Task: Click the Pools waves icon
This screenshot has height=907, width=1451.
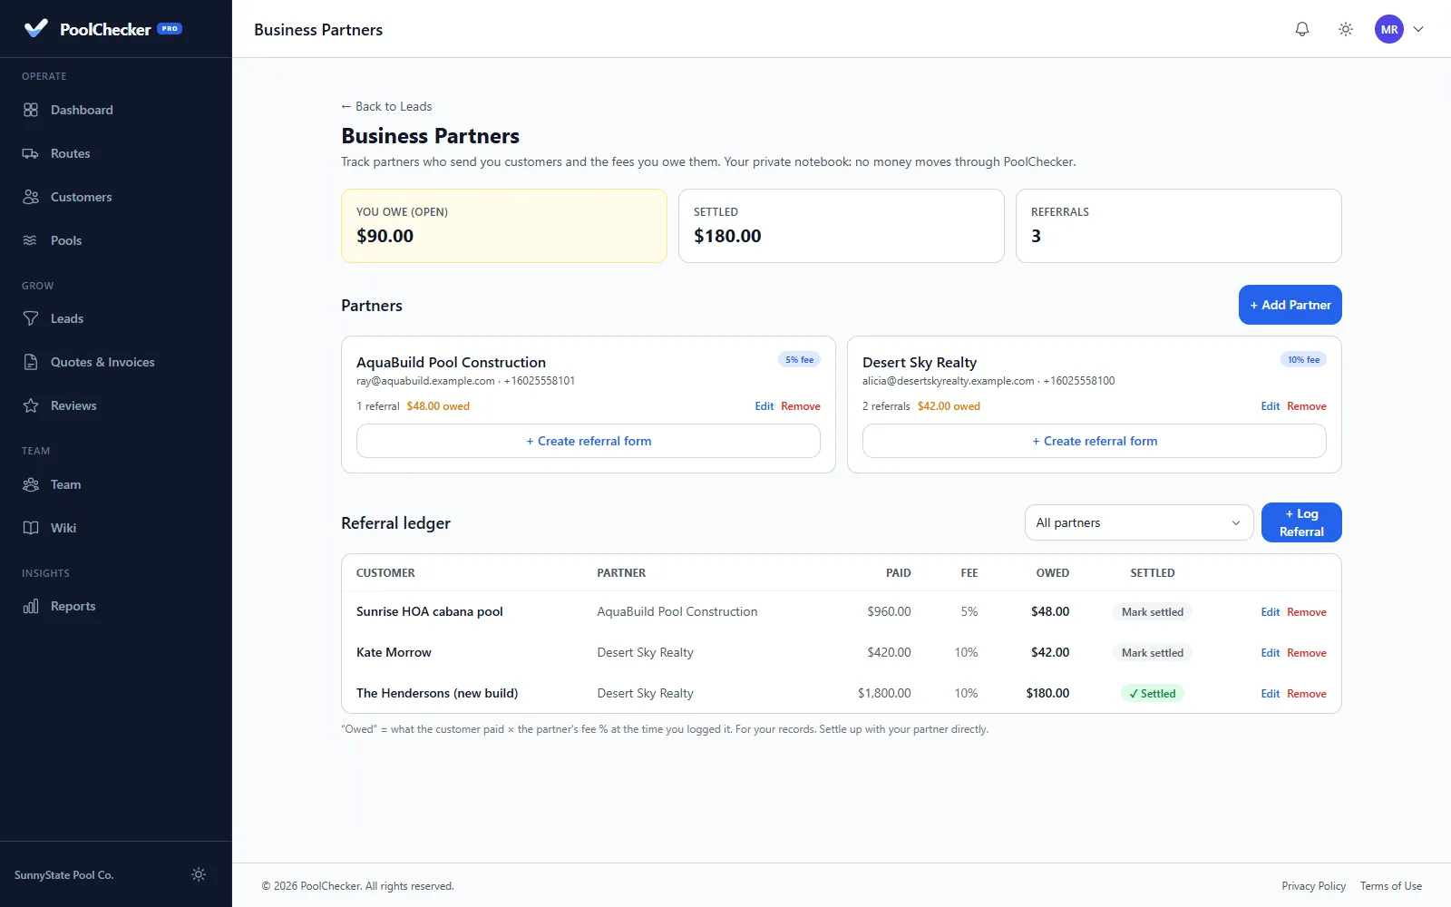Action: (x=31, y=240)
